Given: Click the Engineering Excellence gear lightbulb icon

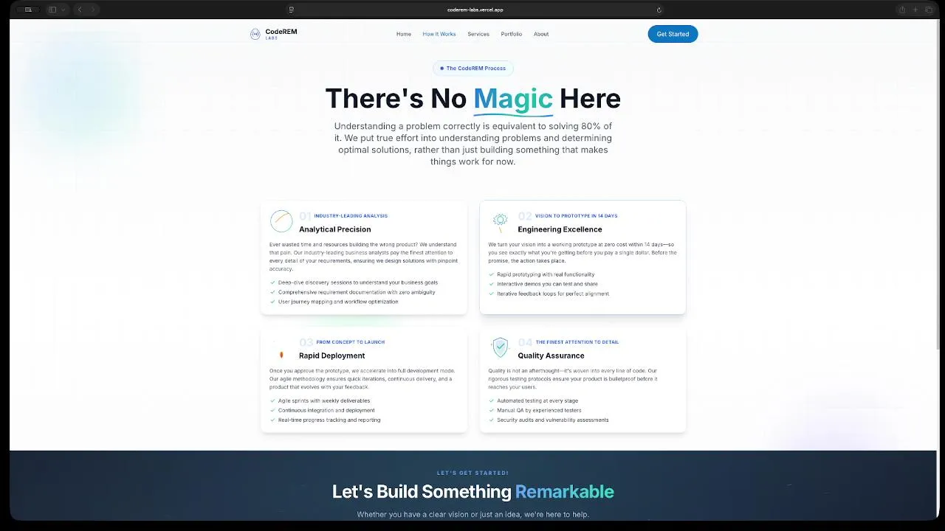Looking at the screenshot, I should [500, 222].
